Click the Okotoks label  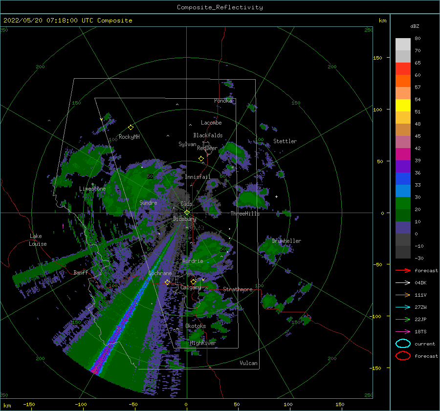tap(196, 326)
